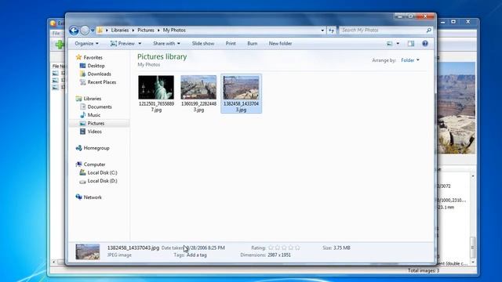Click Print in the toolbar

(231, 44)
